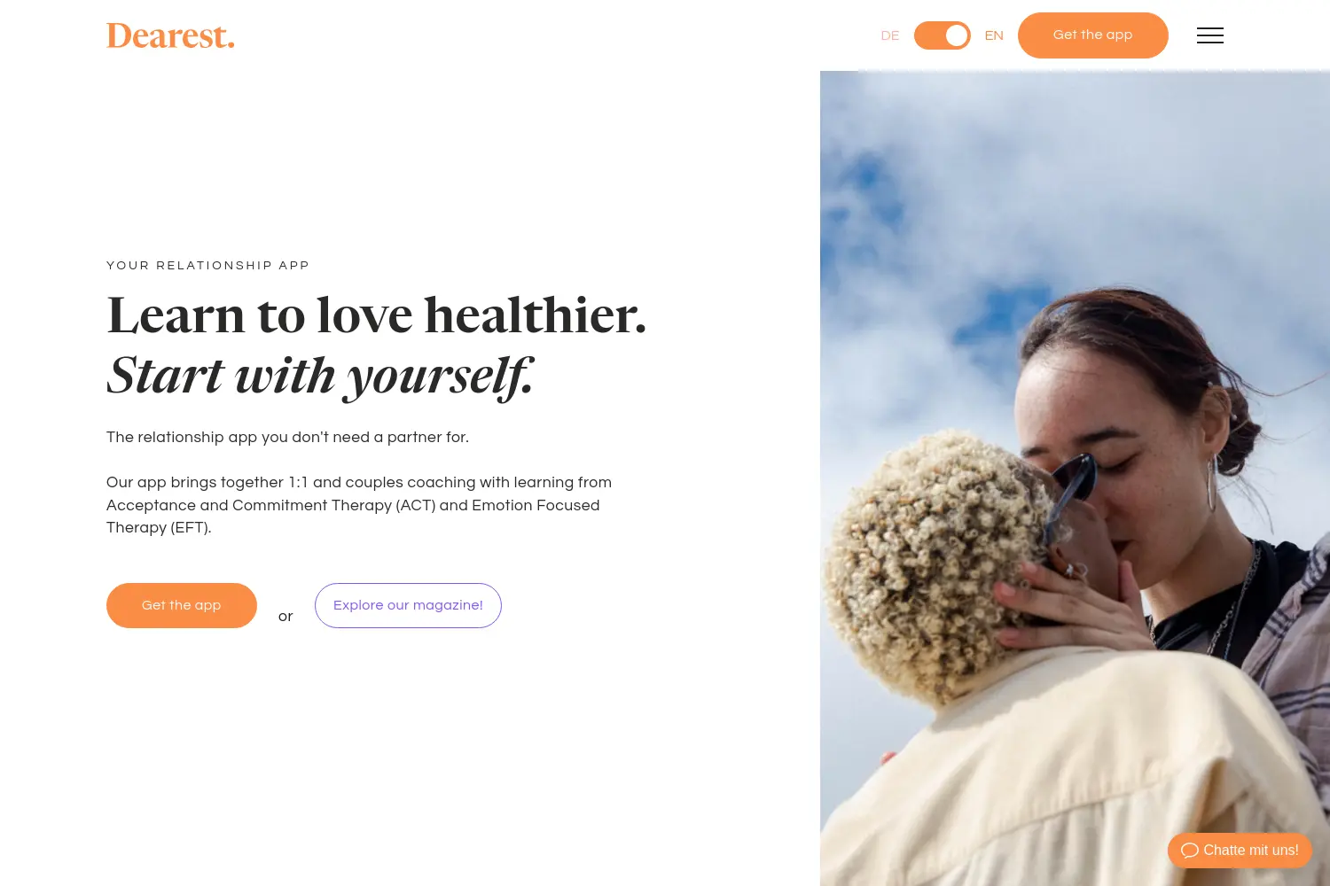Click the Learn to love healthier. heading
Image resolution: width=1330 pixels, height=886 pixels.
coord(377,315)
